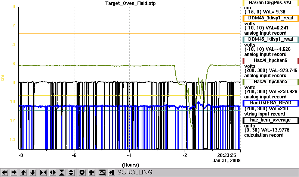Shift the plot down with the down arrow
The height and width of the screenshot is (177, 299).
(33, 173)
